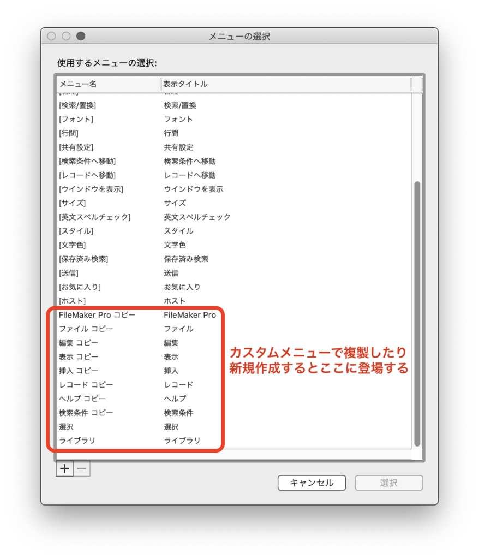Viewport: 479px width, 559px height.
Task: Click the FileMaker Pro display title cell
Action: click(x=190, y=315)
